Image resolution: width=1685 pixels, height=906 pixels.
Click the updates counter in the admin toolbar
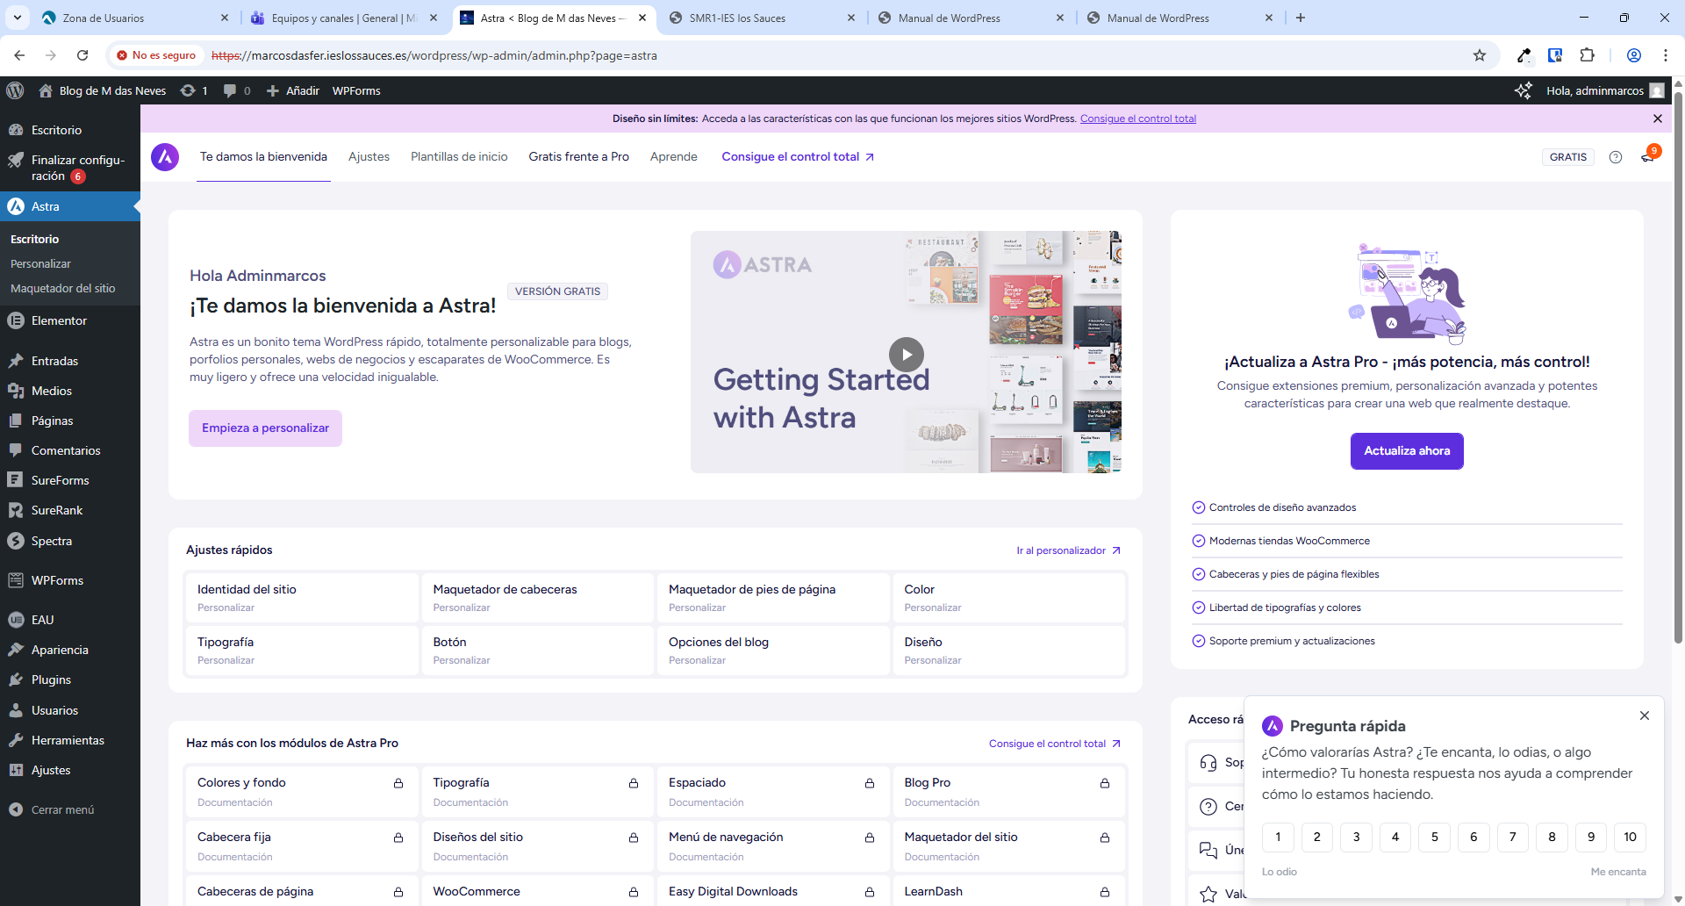click(193, 90)
